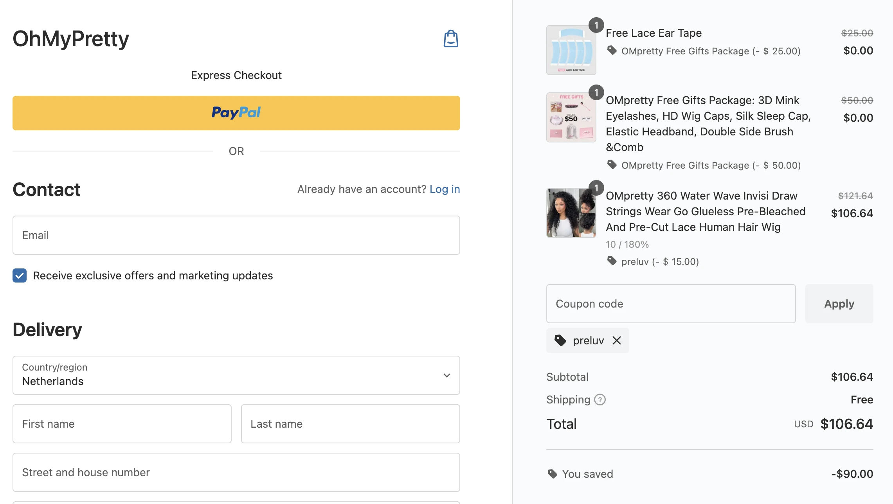Click the 'OMpretty 360 Water Wave' product title

[x=706, y=211]
